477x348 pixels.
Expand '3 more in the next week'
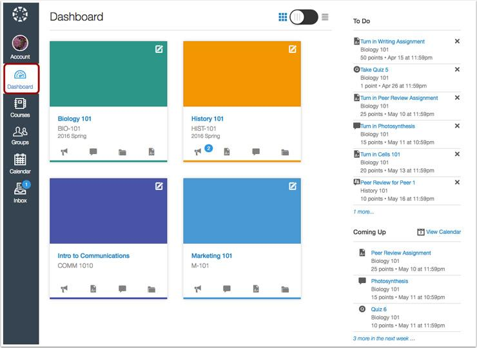point(384,338)
